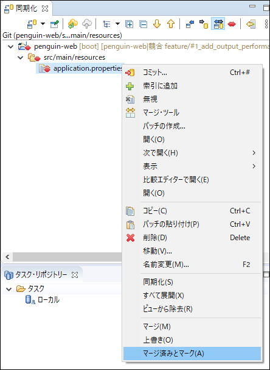Click the greyed Push cloud icon
Image resolution: width=270 pixels, height=370 pixels.
pos(87,24)
